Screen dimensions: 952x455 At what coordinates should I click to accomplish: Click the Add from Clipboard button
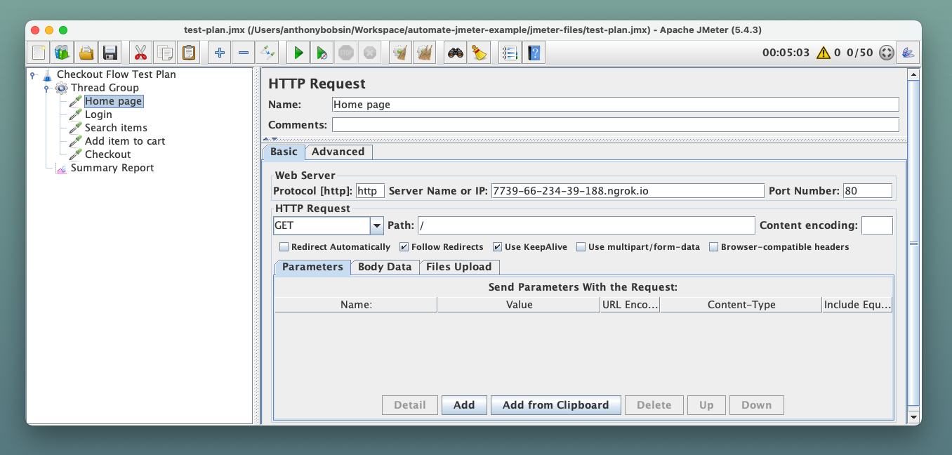tap(555, 404)
